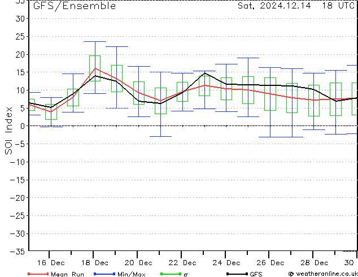Click the date 'Sat, 2024.12.14' text
The width and height of the screenshot is (358, 277).
pyautogui.click(x=274, y=6)
